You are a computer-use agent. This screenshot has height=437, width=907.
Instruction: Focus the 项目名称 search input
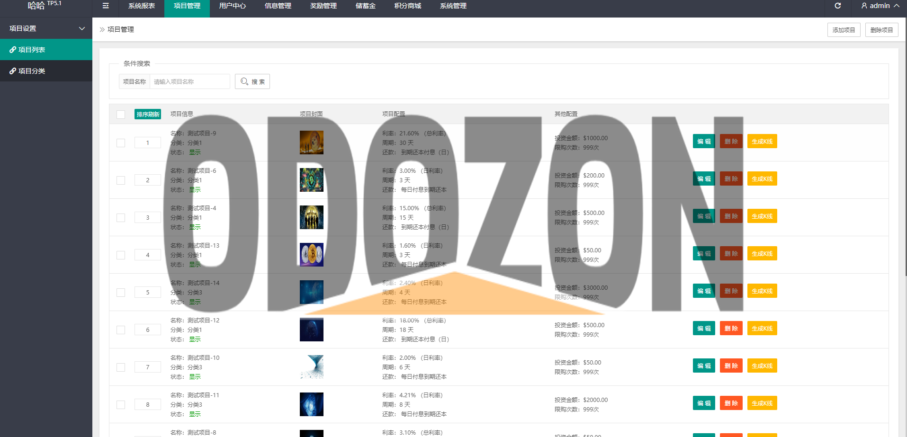point(190,81)
